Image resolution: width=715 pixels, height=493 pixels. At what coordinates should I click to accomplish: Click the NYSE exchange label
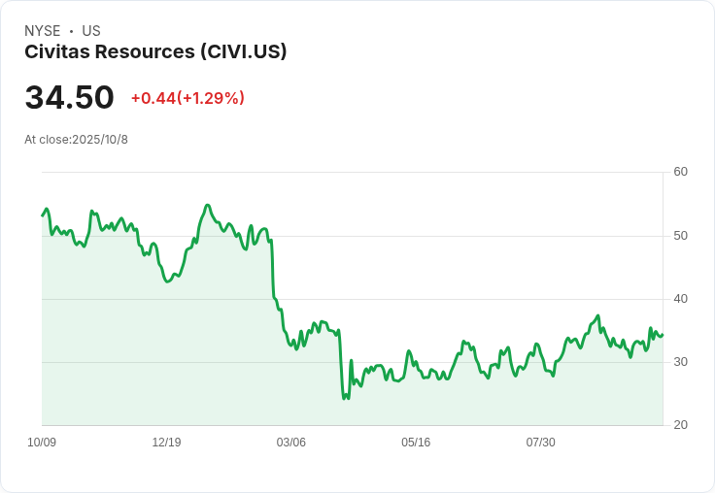pyautogui.click(x=43, y=31)
